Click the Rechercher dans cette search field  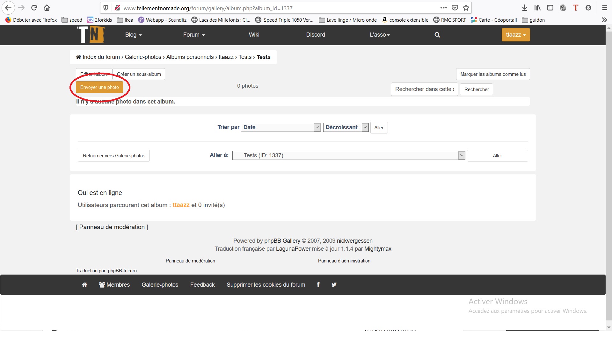[x=424, y=90]
